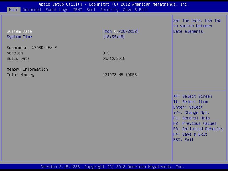Screen dimensions: 228x171
Task: Click the F4: Save & Exit hint
Action: click(190, 134)
